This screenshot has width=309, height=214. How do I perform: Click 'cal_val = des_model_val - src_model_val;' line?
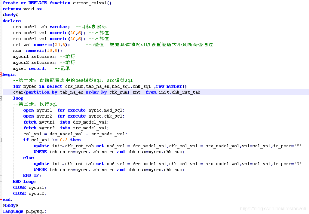[x=75, y=134]
